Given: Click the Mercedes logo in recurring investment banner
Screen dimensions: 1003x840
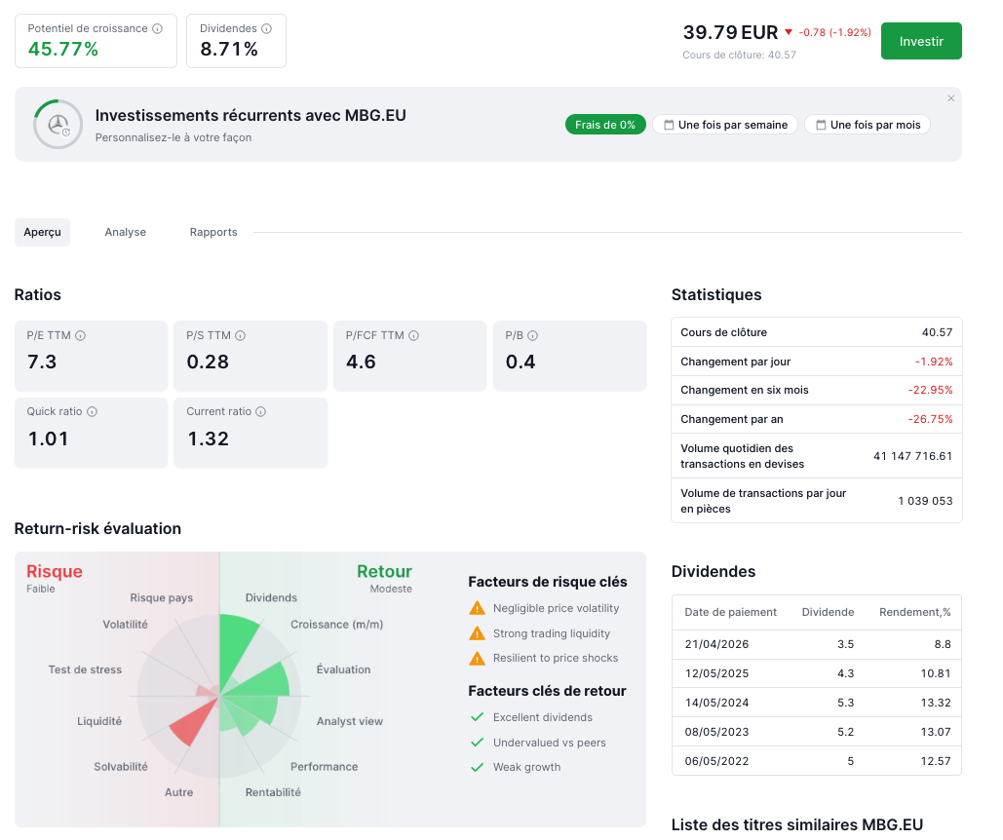Looking at the screenshot, I should [x=58, y=124].
